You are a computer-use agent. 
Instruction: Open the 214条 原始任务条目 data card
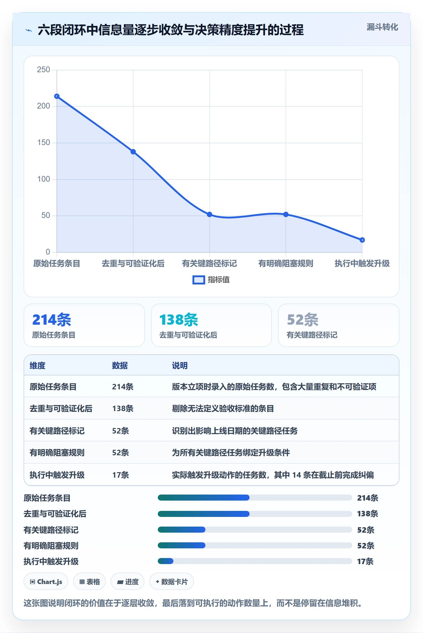click(x=84, y=325)
